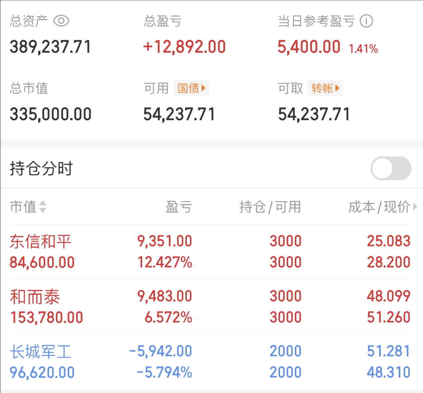This screenshot has width=423, height=393.
Task: Click 当日参考盈亏 value 5,400.00
Action: click(309, 47)
